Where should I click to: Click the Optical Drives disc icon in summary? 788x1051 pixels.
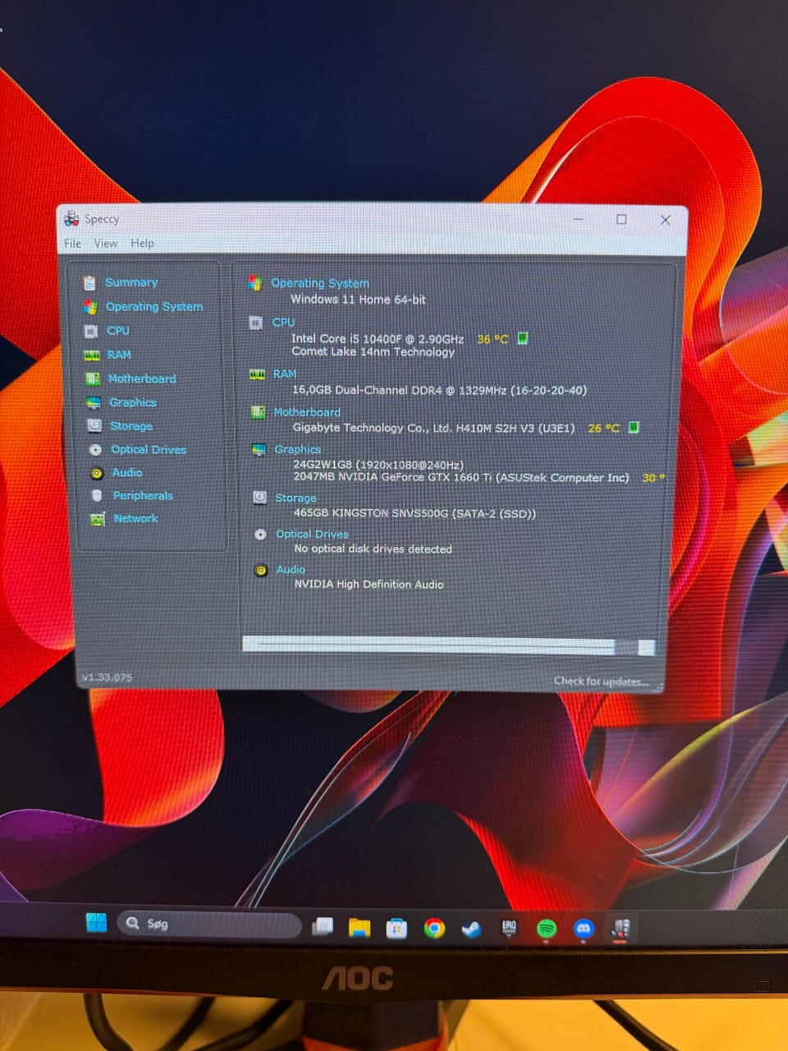click(260, 535)
